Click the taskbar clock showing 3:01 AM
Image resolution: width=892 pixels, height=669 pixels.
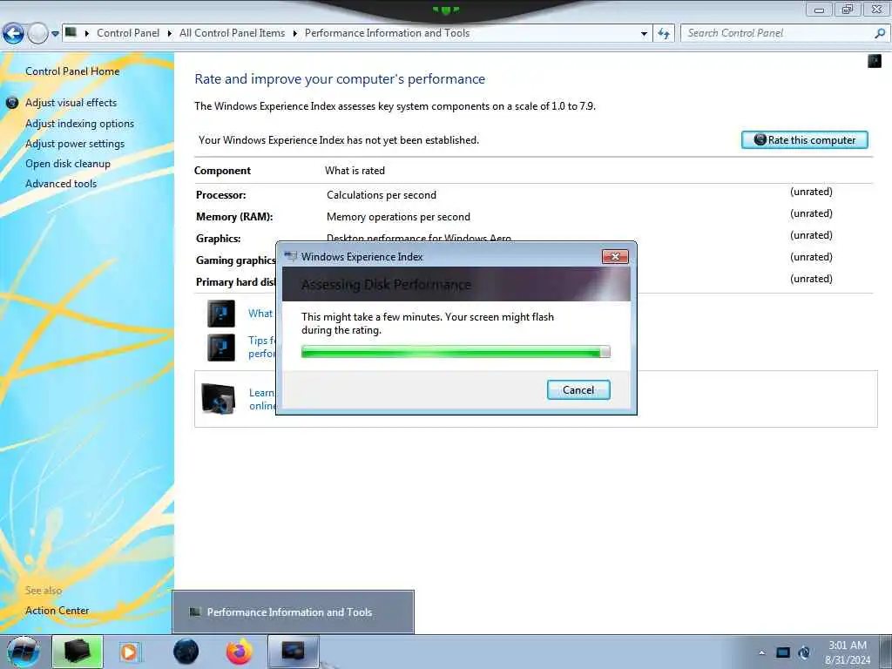848,652
